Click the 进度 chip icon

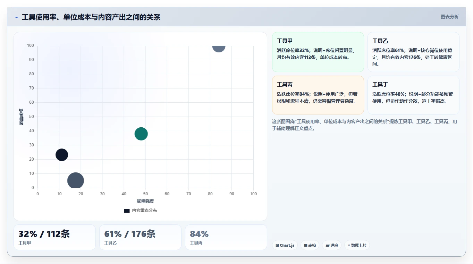point(328,246)
